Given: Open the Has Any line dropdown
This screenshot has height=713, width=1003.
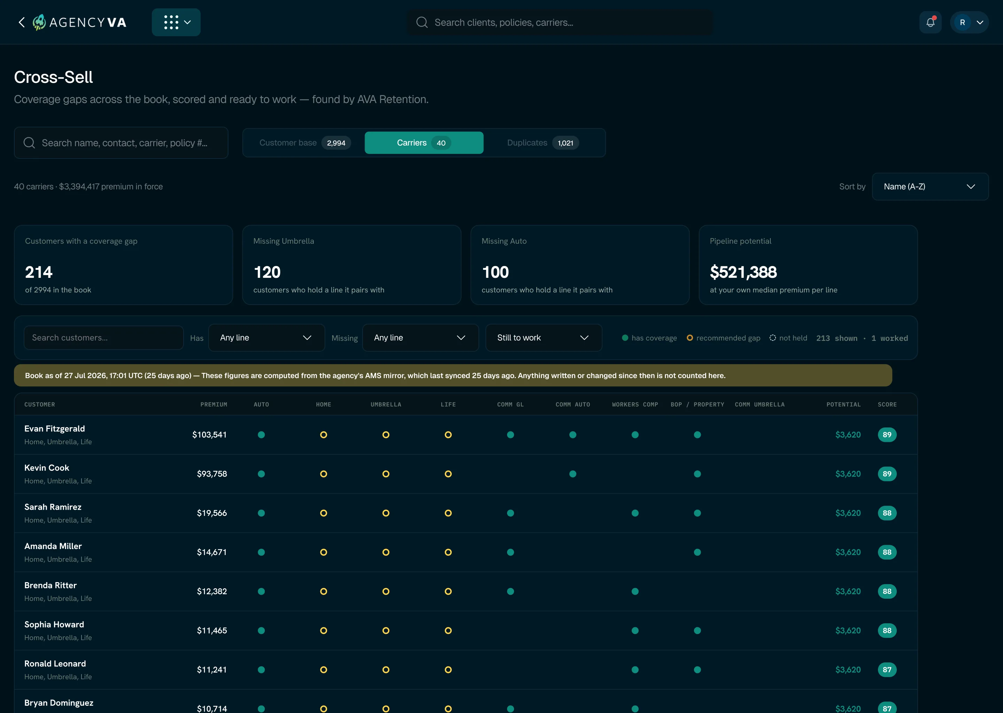Looking at the screenshot, I should (266, 338).
